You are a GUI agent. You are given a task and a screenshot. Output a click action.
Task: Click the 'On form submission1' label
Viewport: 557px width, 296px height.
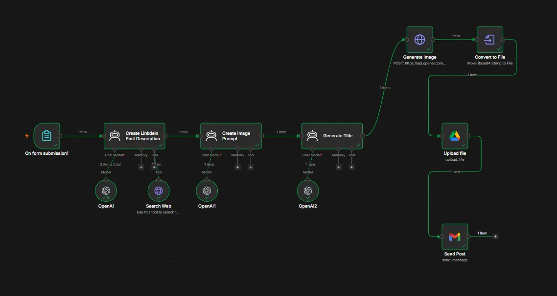(46, 153)
